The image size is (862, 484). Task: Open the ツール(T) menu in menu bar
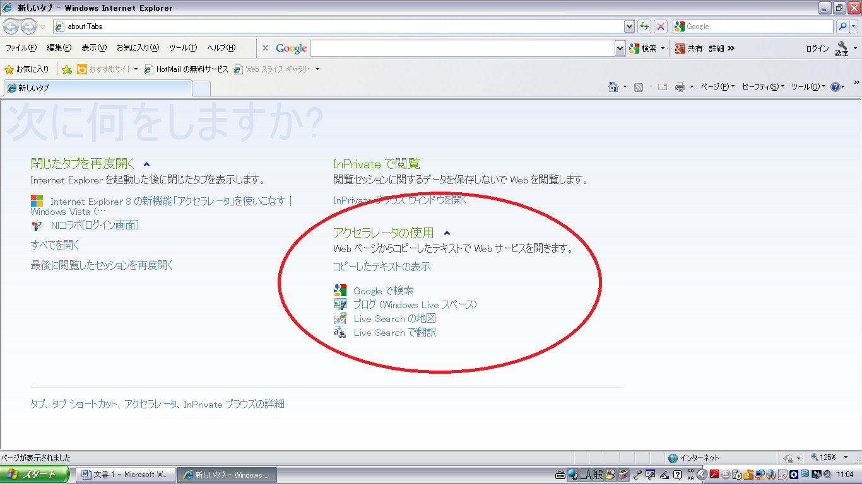pyautogui.click(x=183, y=48)
